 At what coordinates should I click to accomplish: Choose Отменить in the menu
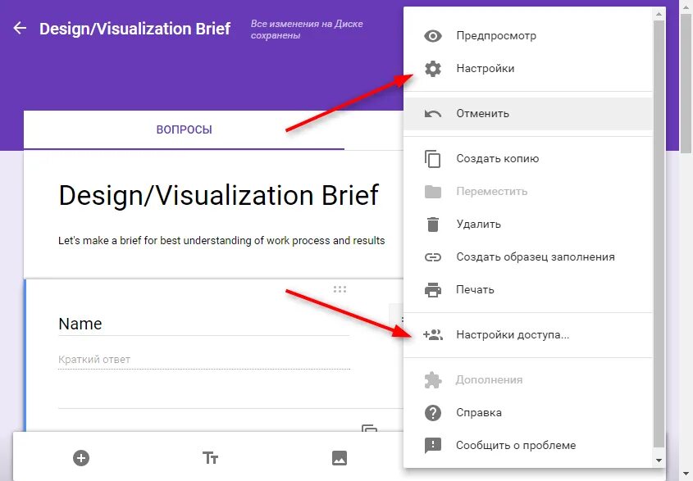click(x=528, y=114)
